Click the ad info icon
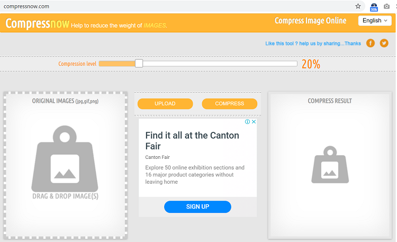This screenshot has width=397, height=242. (x=247, y=122)
